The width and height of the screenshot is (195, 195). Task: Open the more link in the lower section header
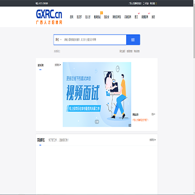153,140
